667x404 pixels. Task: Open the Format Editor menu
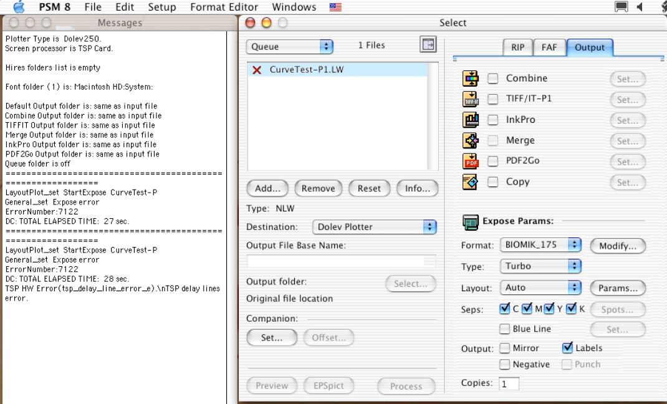click(x=224, y=7)
